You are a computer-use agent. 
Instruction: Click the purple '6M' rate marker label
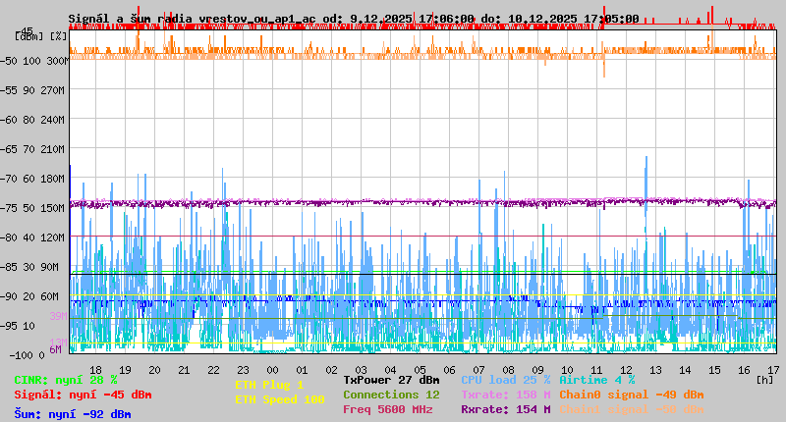click(x=56, y=349)
